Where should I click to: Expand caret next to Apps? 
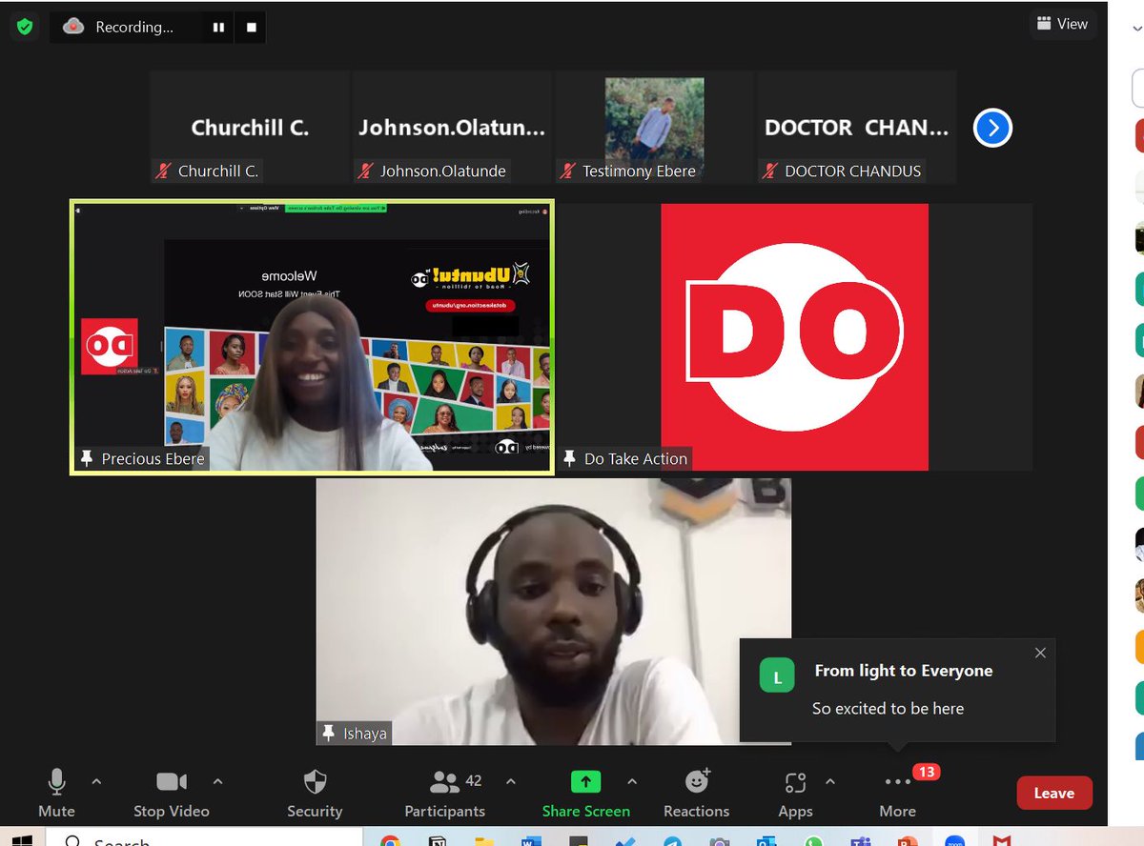[x=829, y=781]
